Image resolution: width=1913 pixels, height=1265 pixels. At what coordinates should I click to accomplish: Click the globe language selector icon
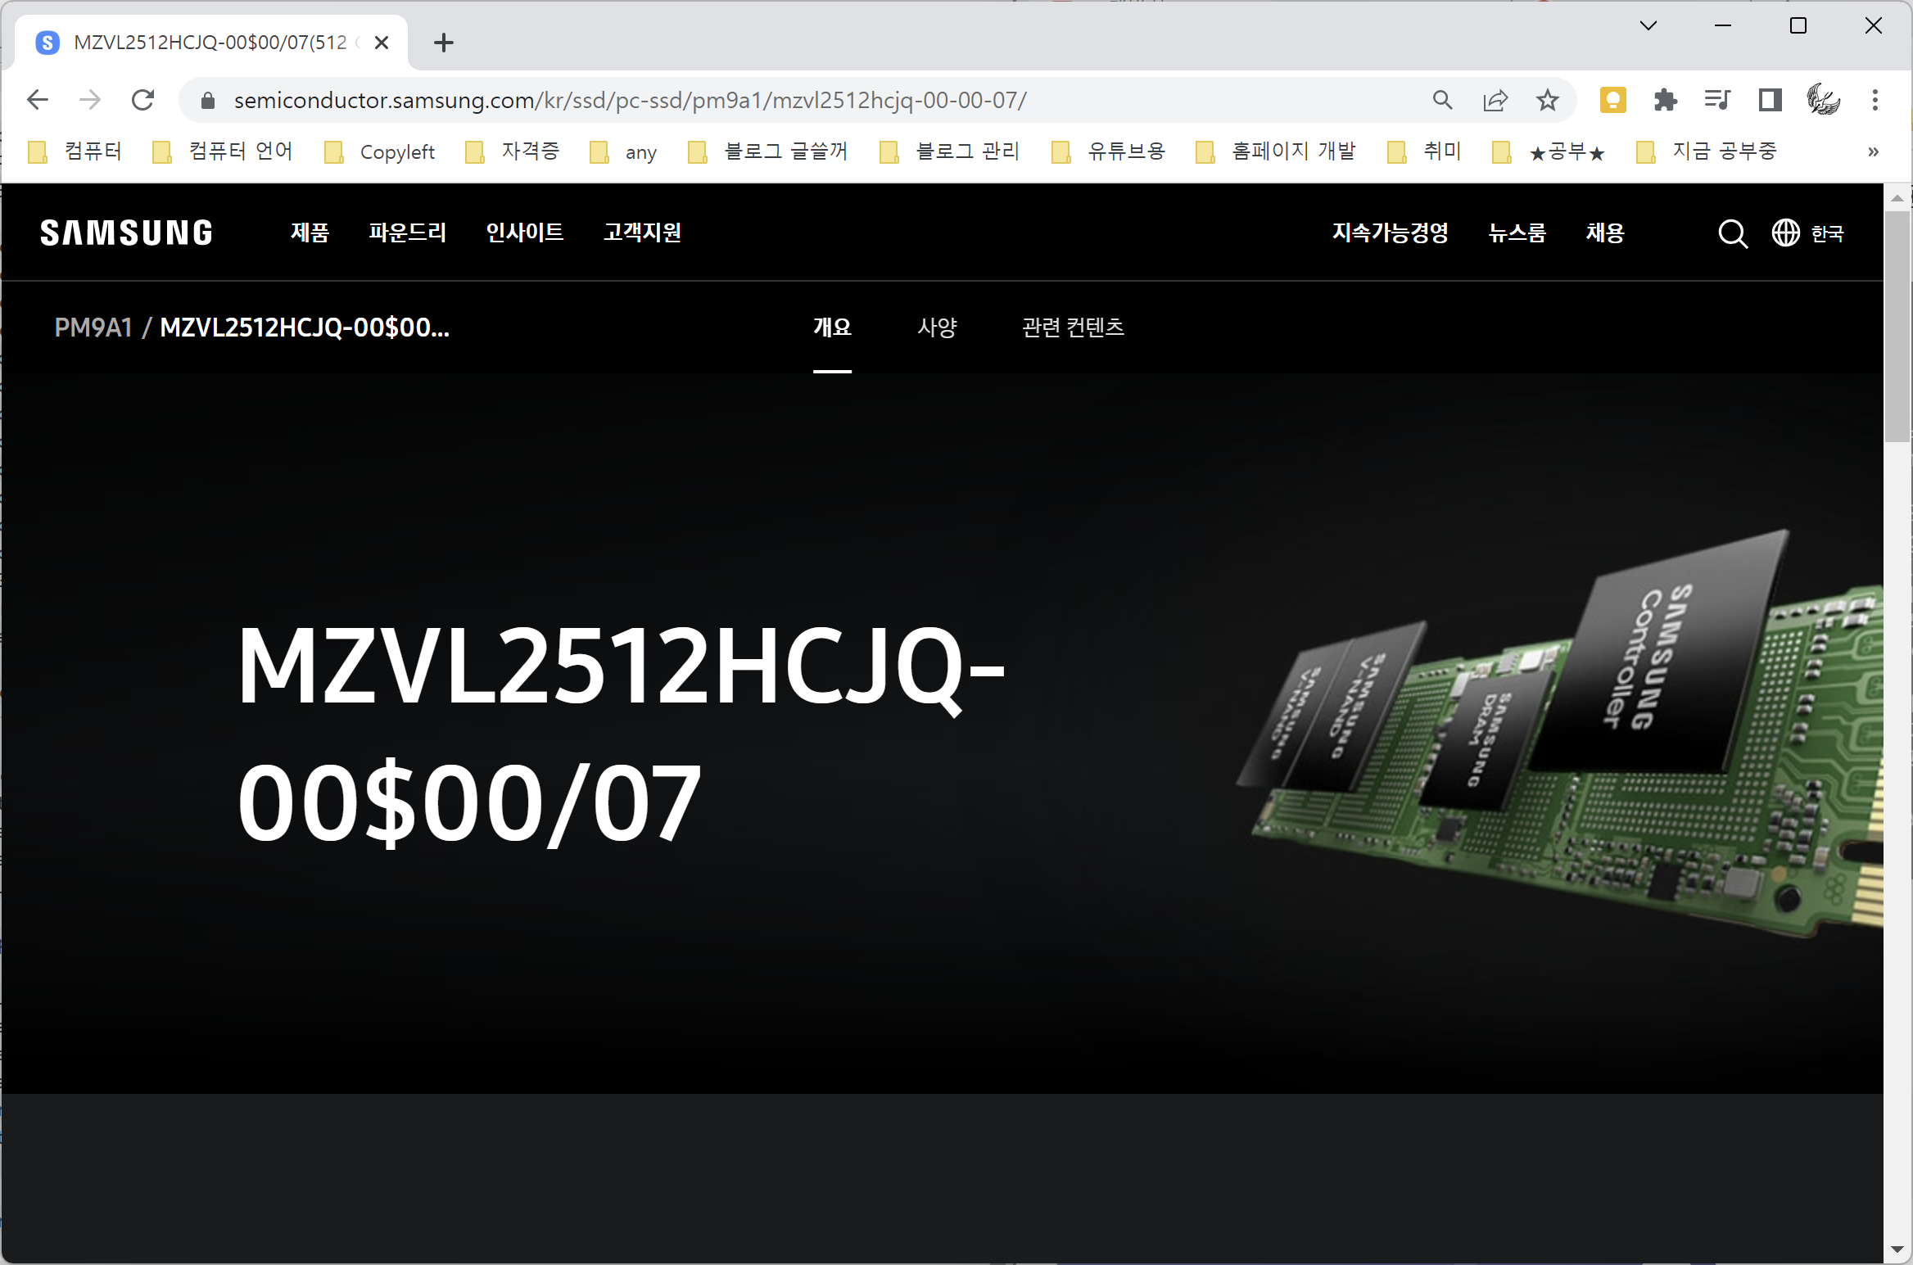click(x=1785, y=233)
